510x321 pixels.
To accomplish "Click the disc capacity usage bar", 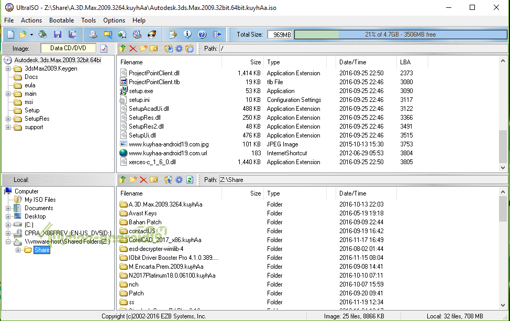I will point(401,35).
